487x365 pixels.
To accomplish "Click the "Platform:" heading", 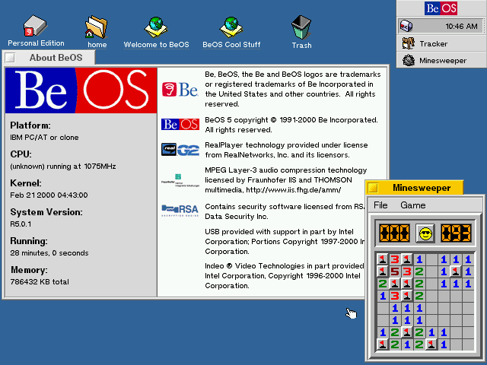I will (x=30, y=125).
